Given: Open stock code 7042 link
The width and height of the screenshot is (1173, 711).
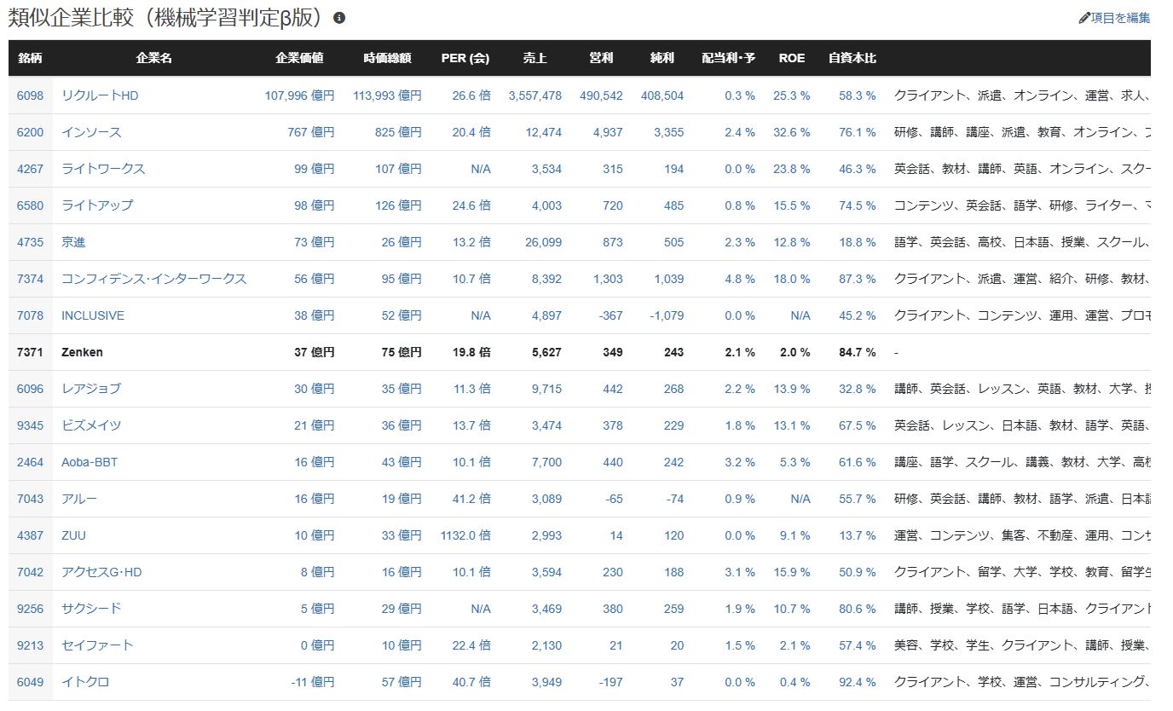Looking at the screenshot, I should point(30,572).
